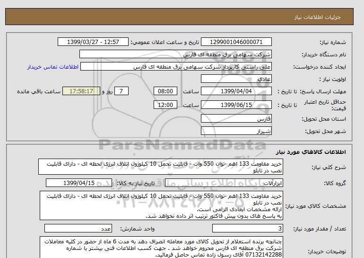Image resolution: width=364 pixels, height=258 pixels.
Task: Select delivery province field فارس
Action: pyautogui.click(x=236, y=118)
